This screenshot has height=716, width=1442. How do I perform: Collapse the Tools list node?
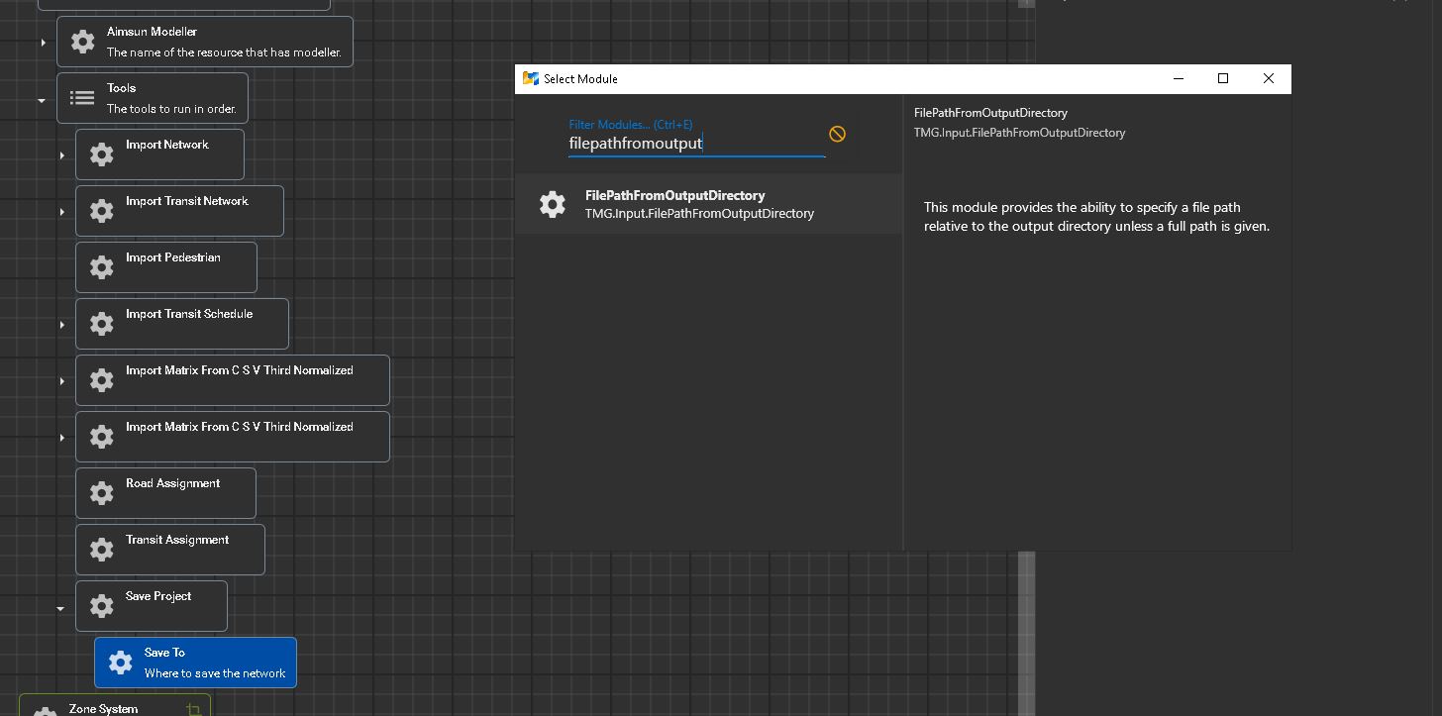coord(42,100)
